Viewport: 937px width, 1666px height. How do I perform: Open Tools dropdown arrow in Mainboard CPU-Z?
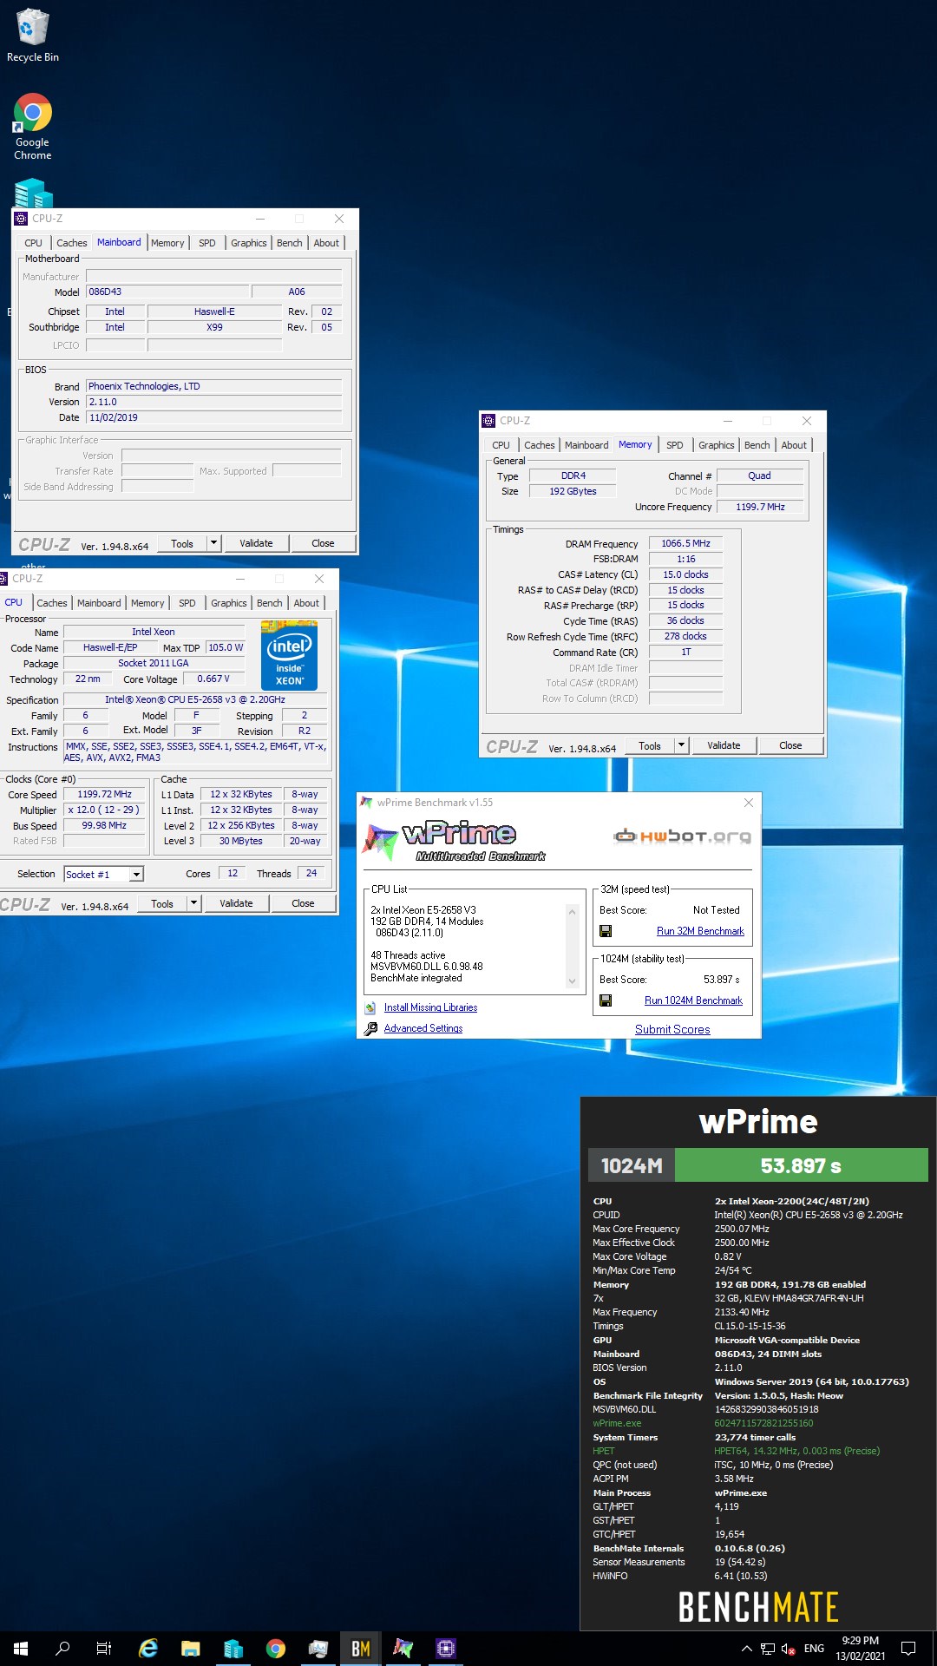coord(213,543)
